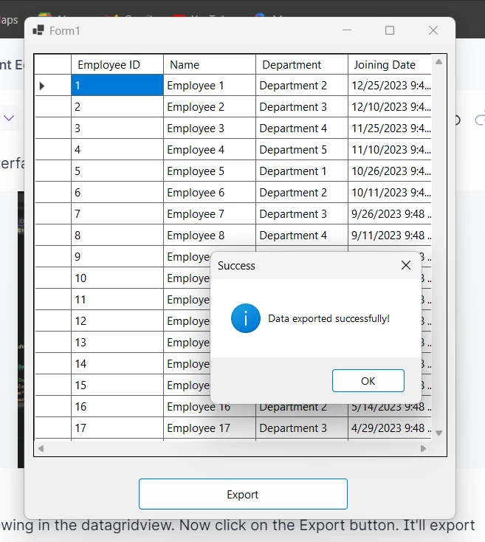Image resolution: width=485 pixels, height=542 pixels.
Task: Select Employee ID cell 17
Action: click(x=117, y=428)
